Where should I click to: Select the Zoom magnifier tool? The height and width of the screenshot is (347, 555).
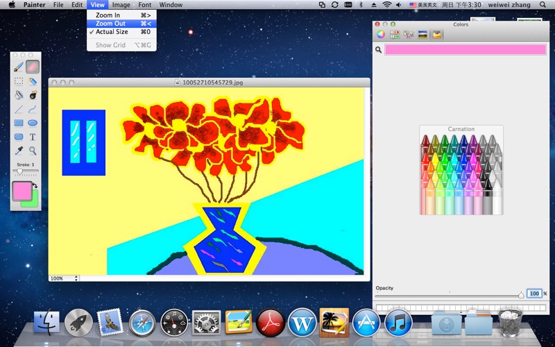coord(33,151)
